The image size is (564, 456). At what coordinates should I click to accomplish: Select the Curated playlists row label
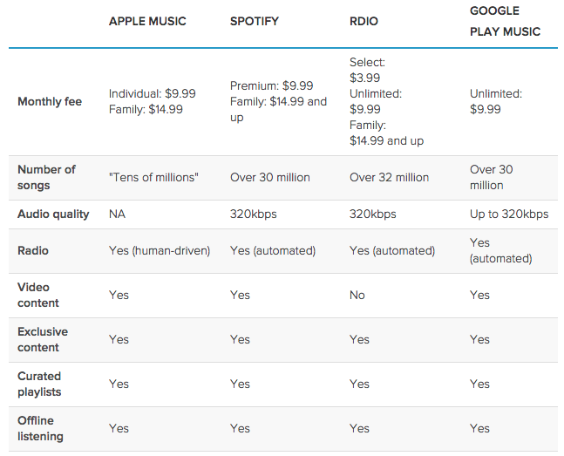(x=39, y=384)
